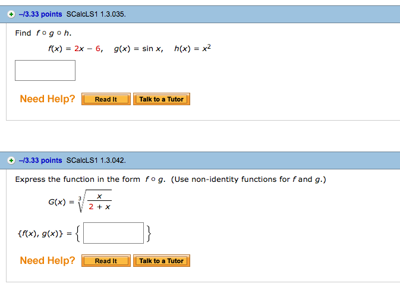Open the points link in question 1.3.035
400x296 pixels.
click(x=40, y=14)
